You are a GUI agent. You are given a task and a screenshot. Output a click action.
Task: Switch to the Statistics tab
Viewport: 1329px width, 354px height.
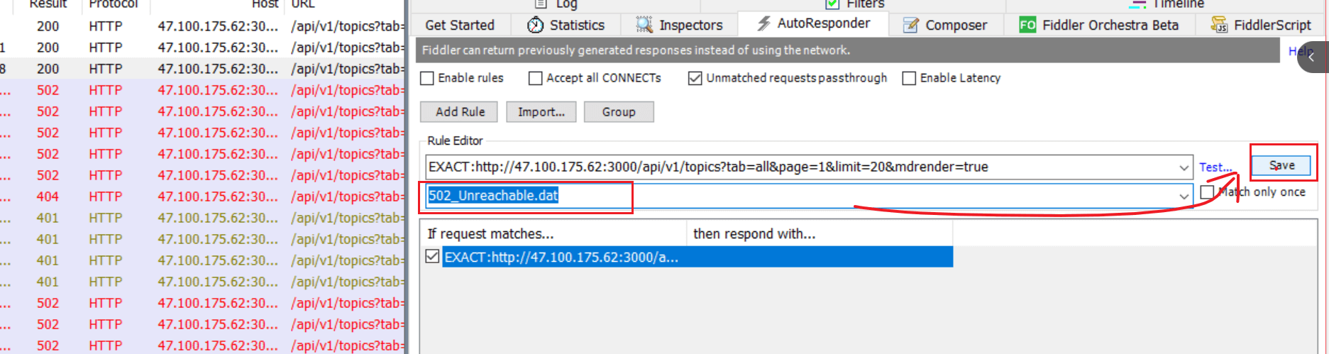[566, 25]
